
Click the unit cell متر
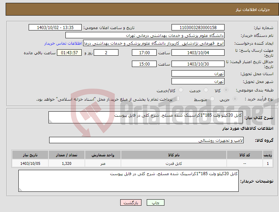[x=103, y=163]
